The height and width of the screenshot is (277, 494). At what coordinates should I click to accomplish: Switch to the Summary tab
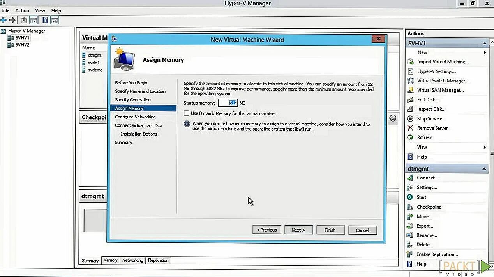point(90,261)
